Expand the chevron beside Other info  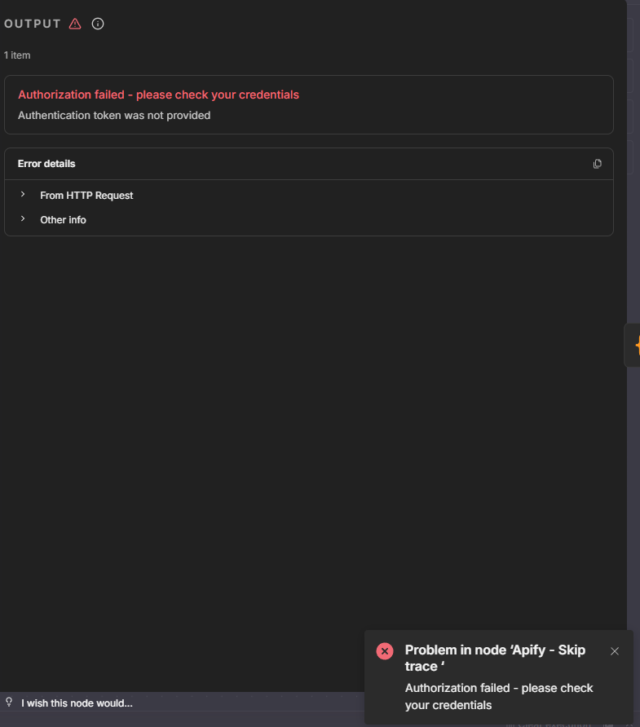[x=23, y=219]
